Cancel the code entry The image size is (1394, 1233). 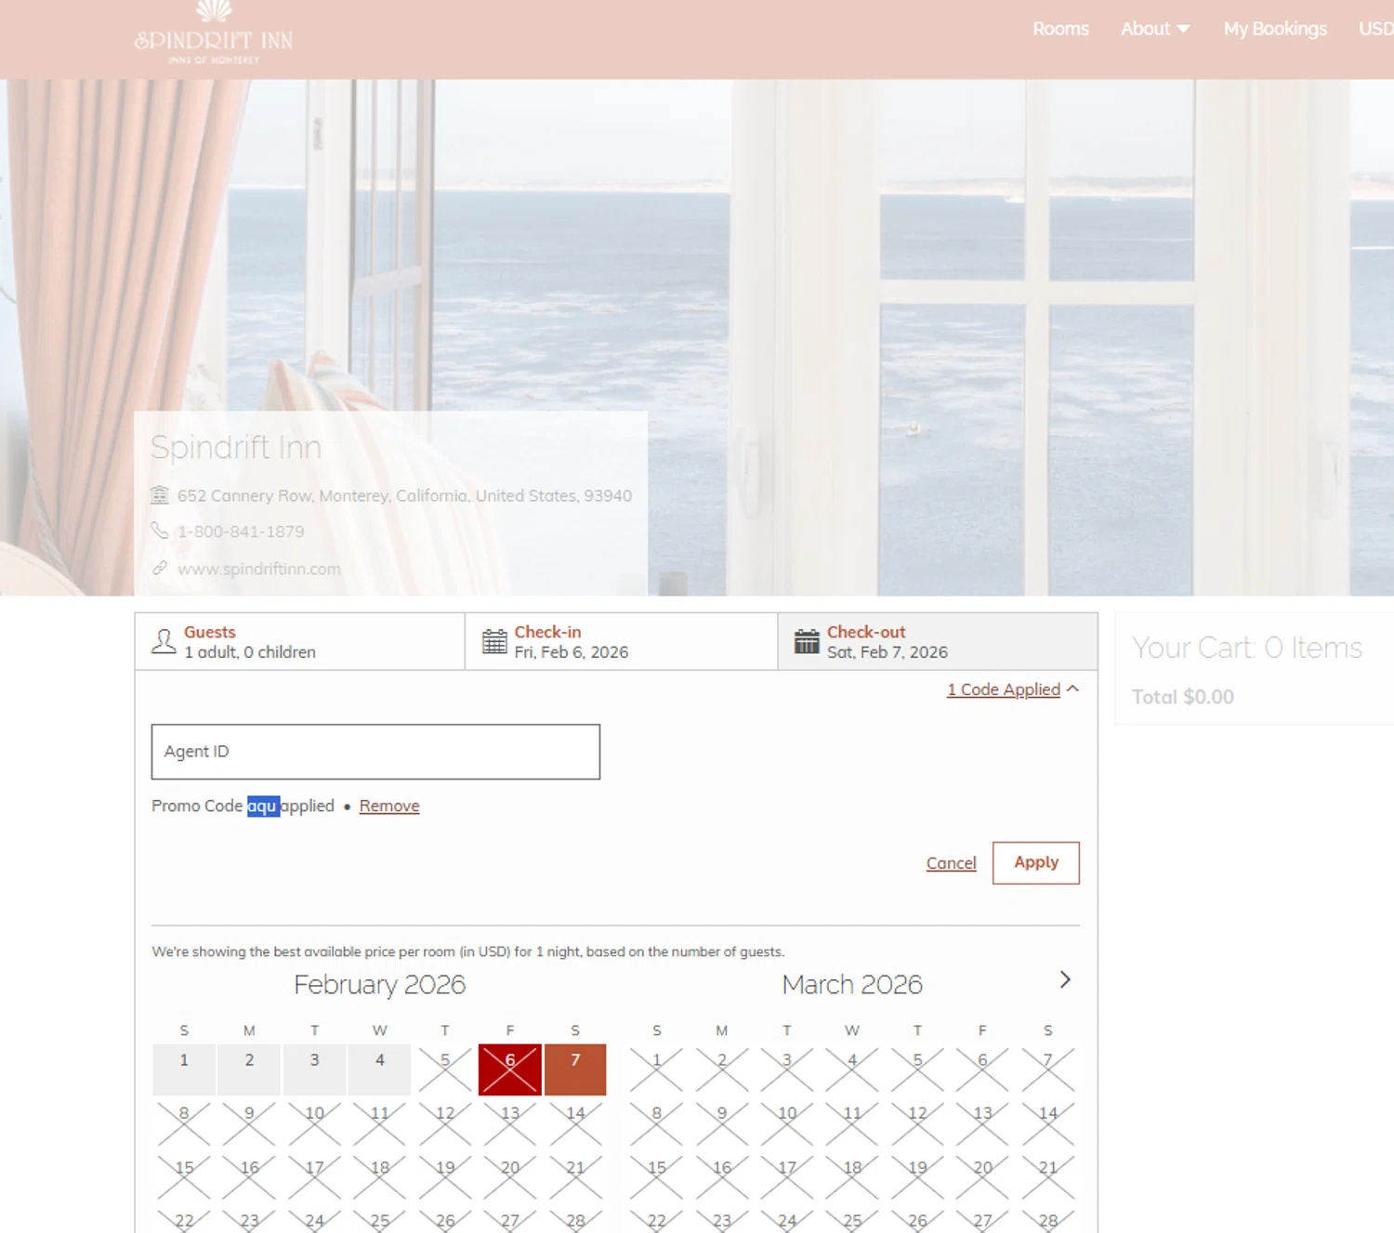[951, 863]
